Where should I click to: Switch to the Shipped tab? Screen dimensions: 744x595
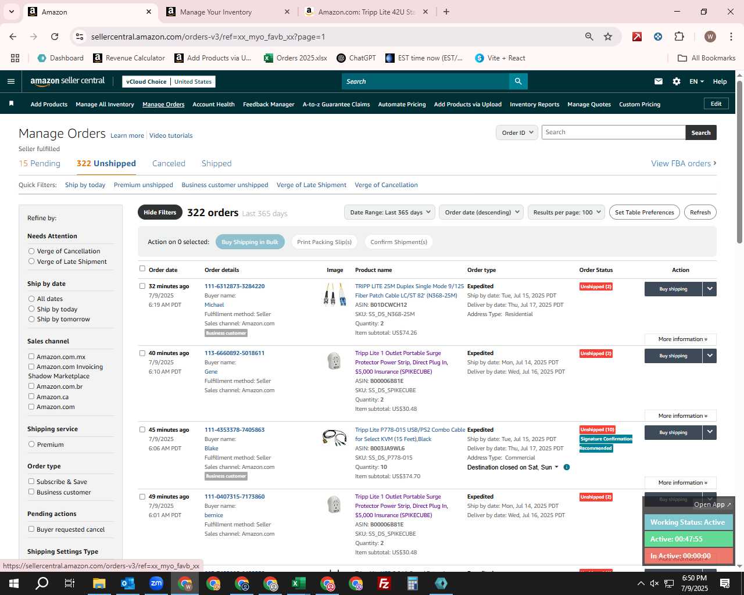click(x=216, y=163)
